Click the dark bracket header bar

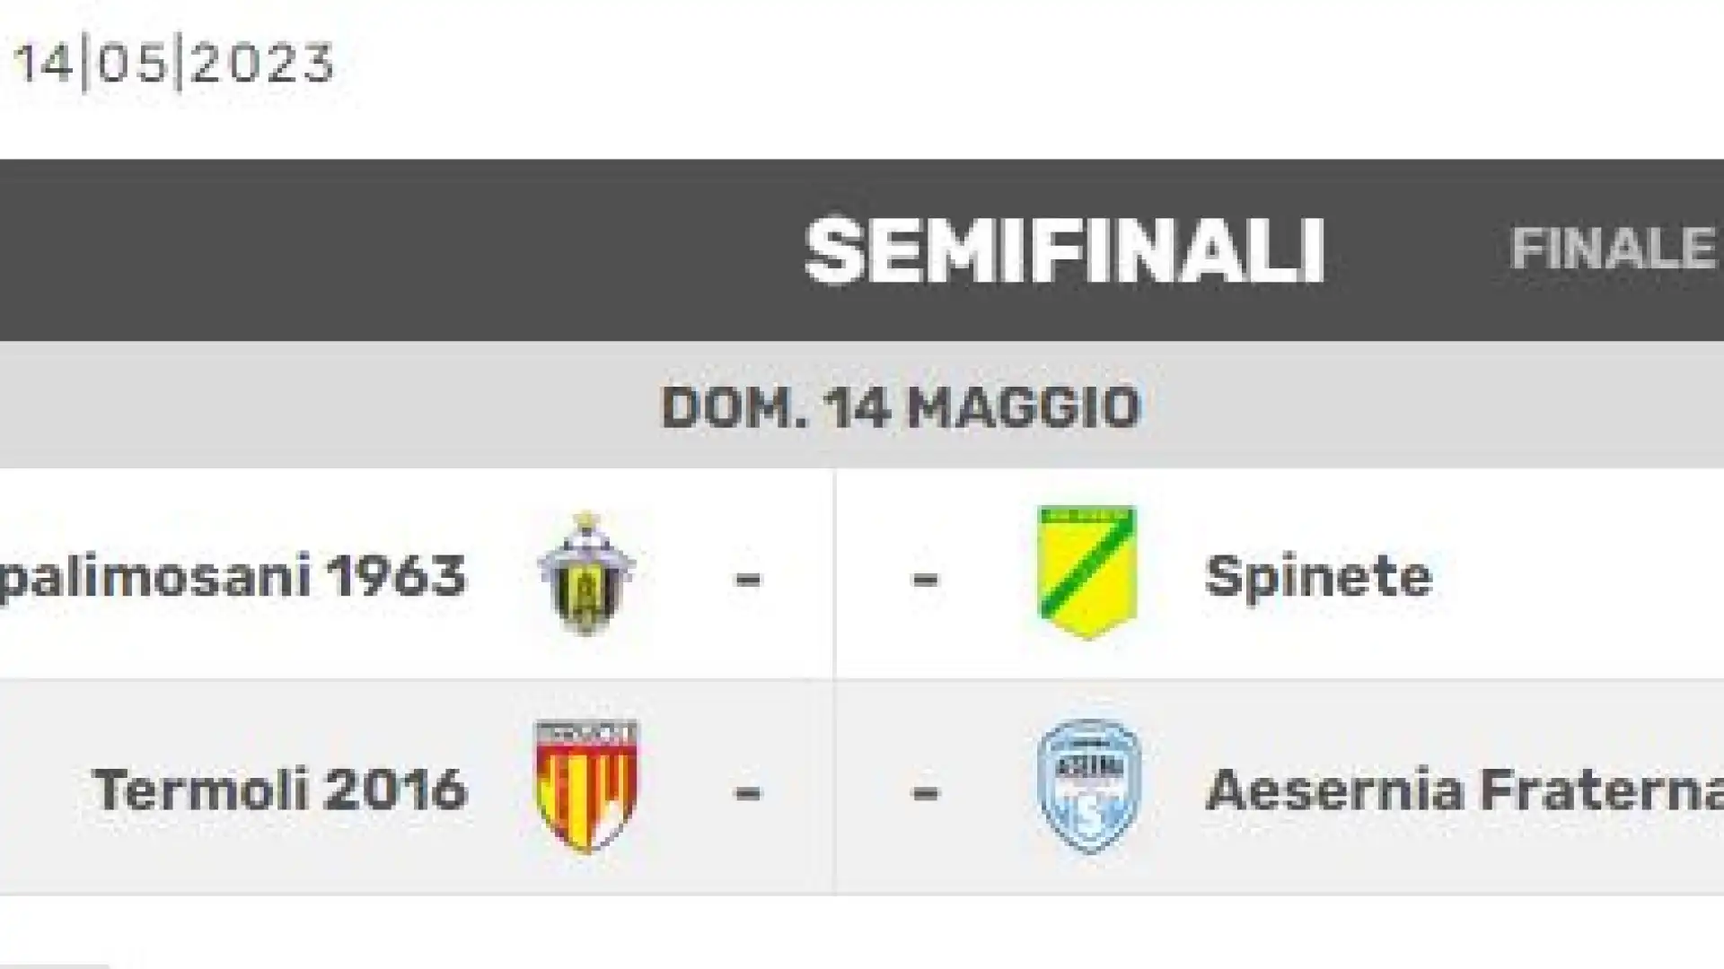(x=862, y=250)
